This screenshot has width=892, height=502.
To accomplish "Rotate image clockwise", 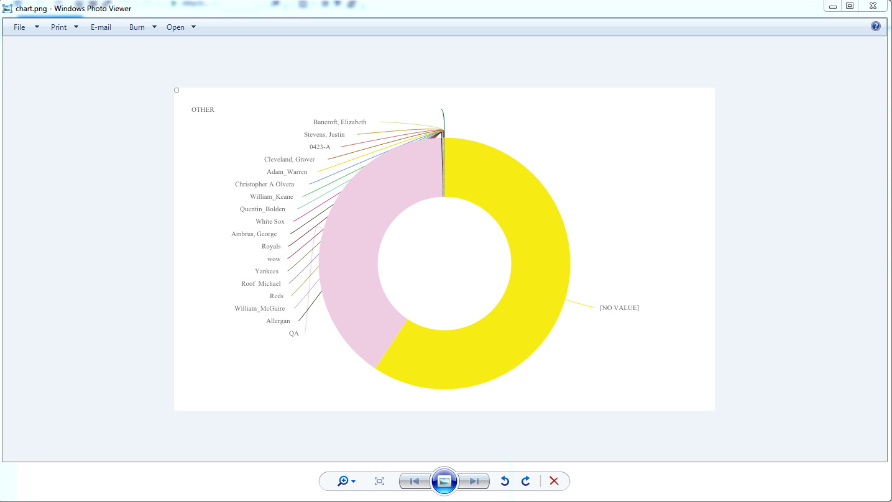I will coord(526,481).
